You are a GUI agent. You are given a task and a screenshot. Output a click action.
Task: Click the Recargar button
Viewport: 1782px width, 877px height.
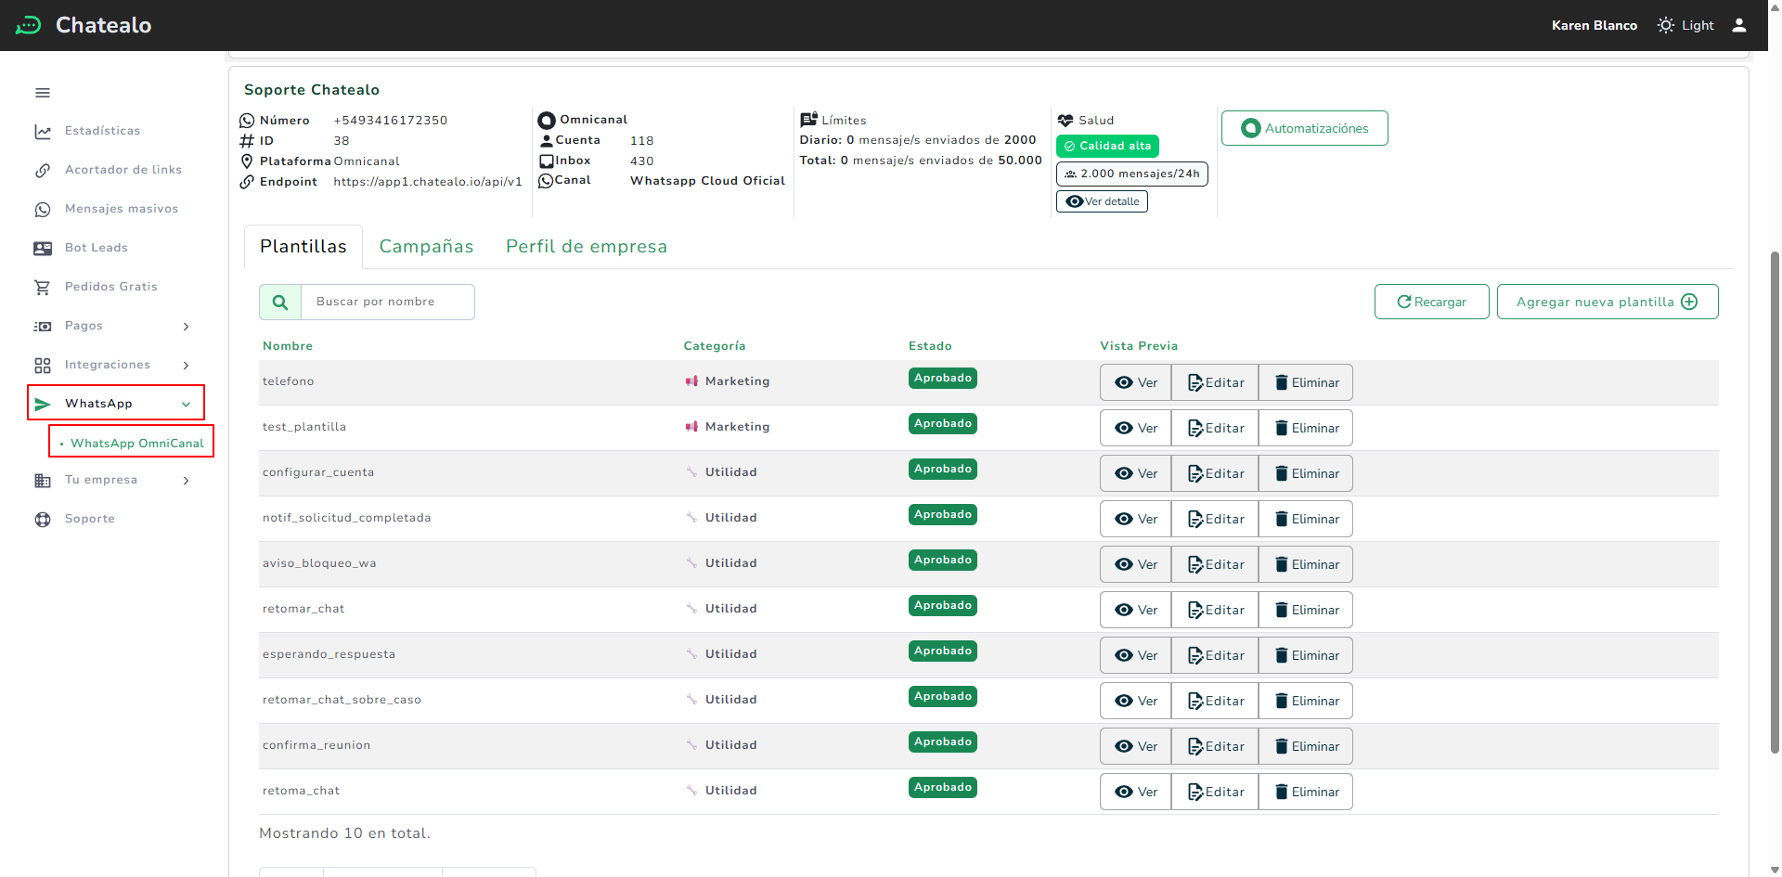click(x=1432, y=302)
